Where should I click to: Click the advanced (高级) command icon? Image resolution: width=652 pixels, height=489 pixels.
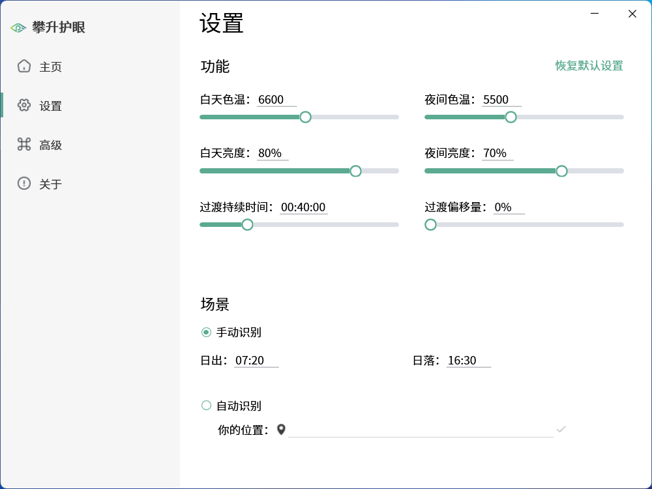pyautogui.click(x=24, y=145)
